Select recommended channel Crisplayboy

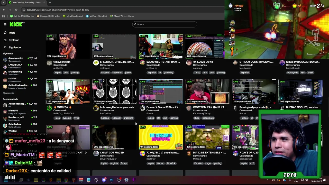(20, 125)
